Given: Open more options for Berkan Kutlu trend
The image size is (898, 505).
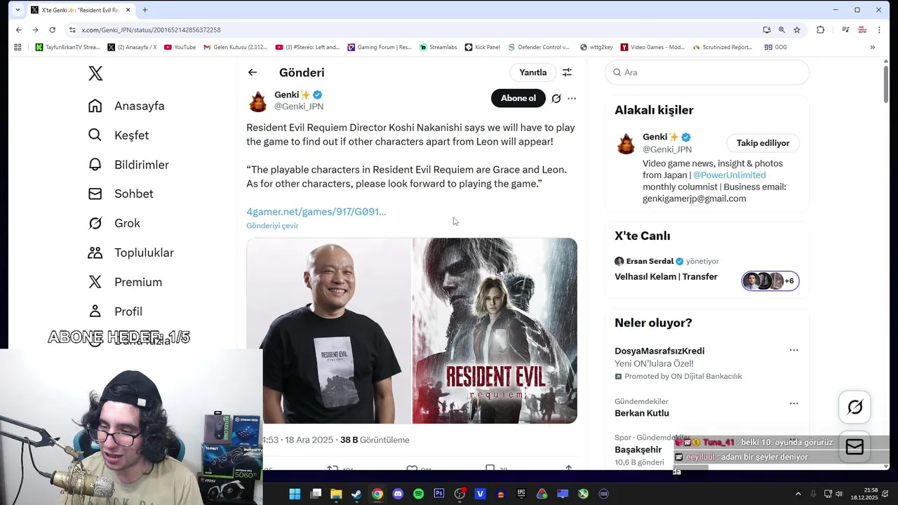Looking at the screenshot, I should click(793, 403).
